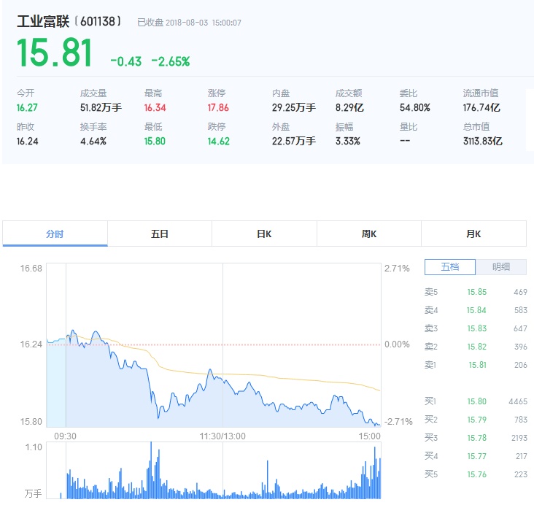
Task: Open the 月K chart tab
Action: click(473, 234)
